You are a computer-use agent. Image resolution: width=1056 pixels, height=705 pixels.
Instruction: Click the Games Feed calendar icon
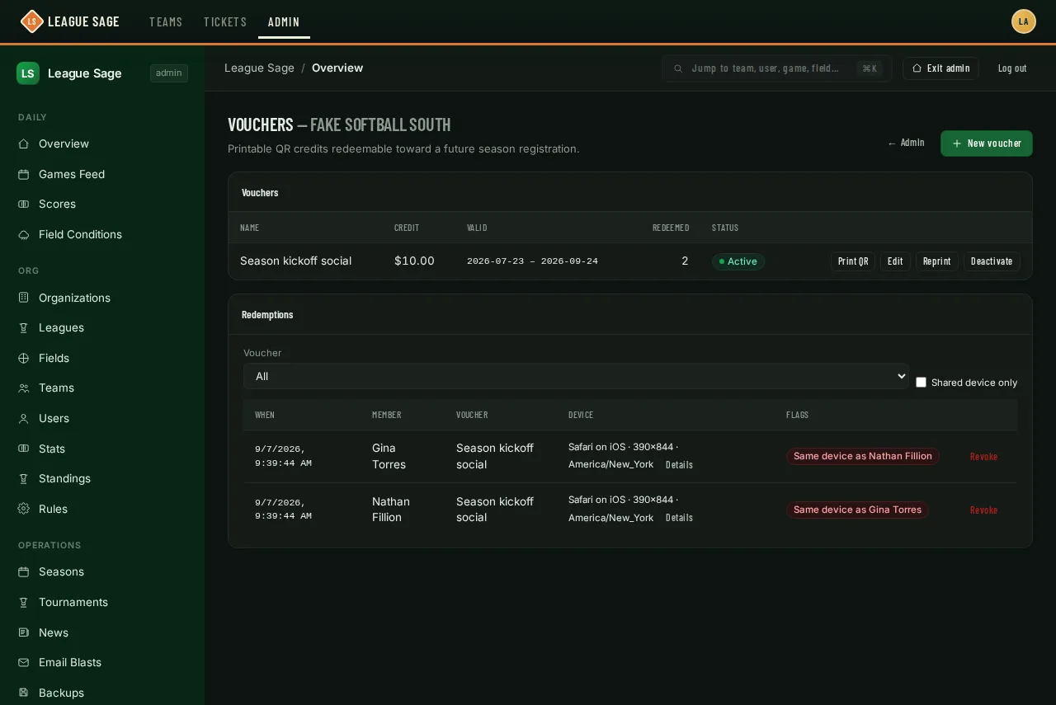pos(24,174)
